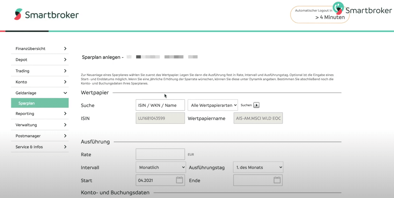Viewport: 394px width, 198px height.
Task: Open the Reporting menu item
Action: coord(25,114)
